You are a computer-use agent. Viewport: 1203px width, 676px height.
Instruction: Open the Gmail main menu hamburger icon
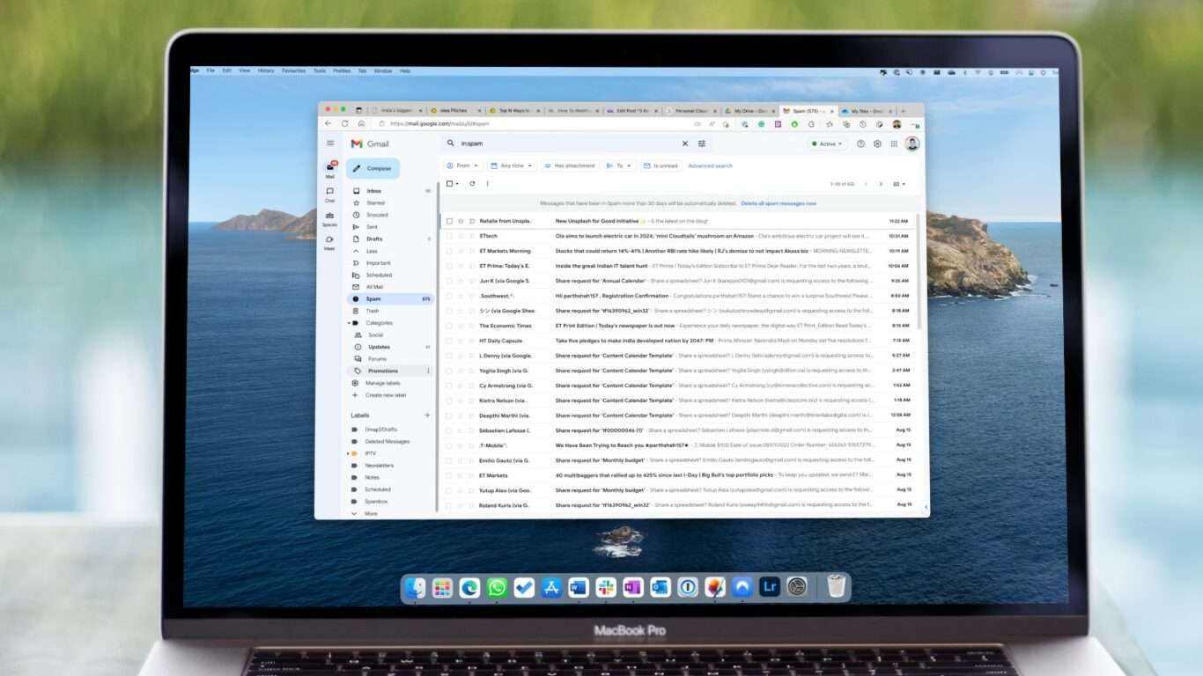(x=330, y=143)
